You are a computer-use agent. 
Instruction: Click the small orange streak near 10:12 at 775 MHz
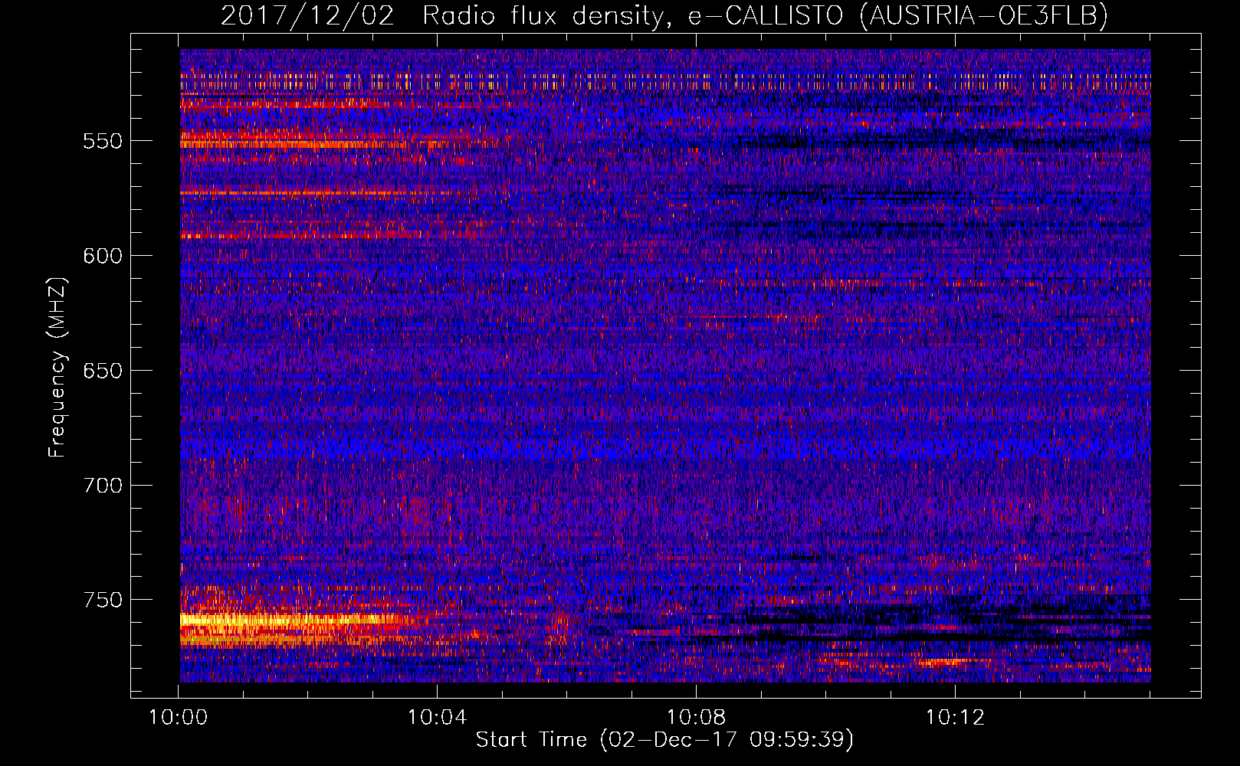(x=944, y=660)
